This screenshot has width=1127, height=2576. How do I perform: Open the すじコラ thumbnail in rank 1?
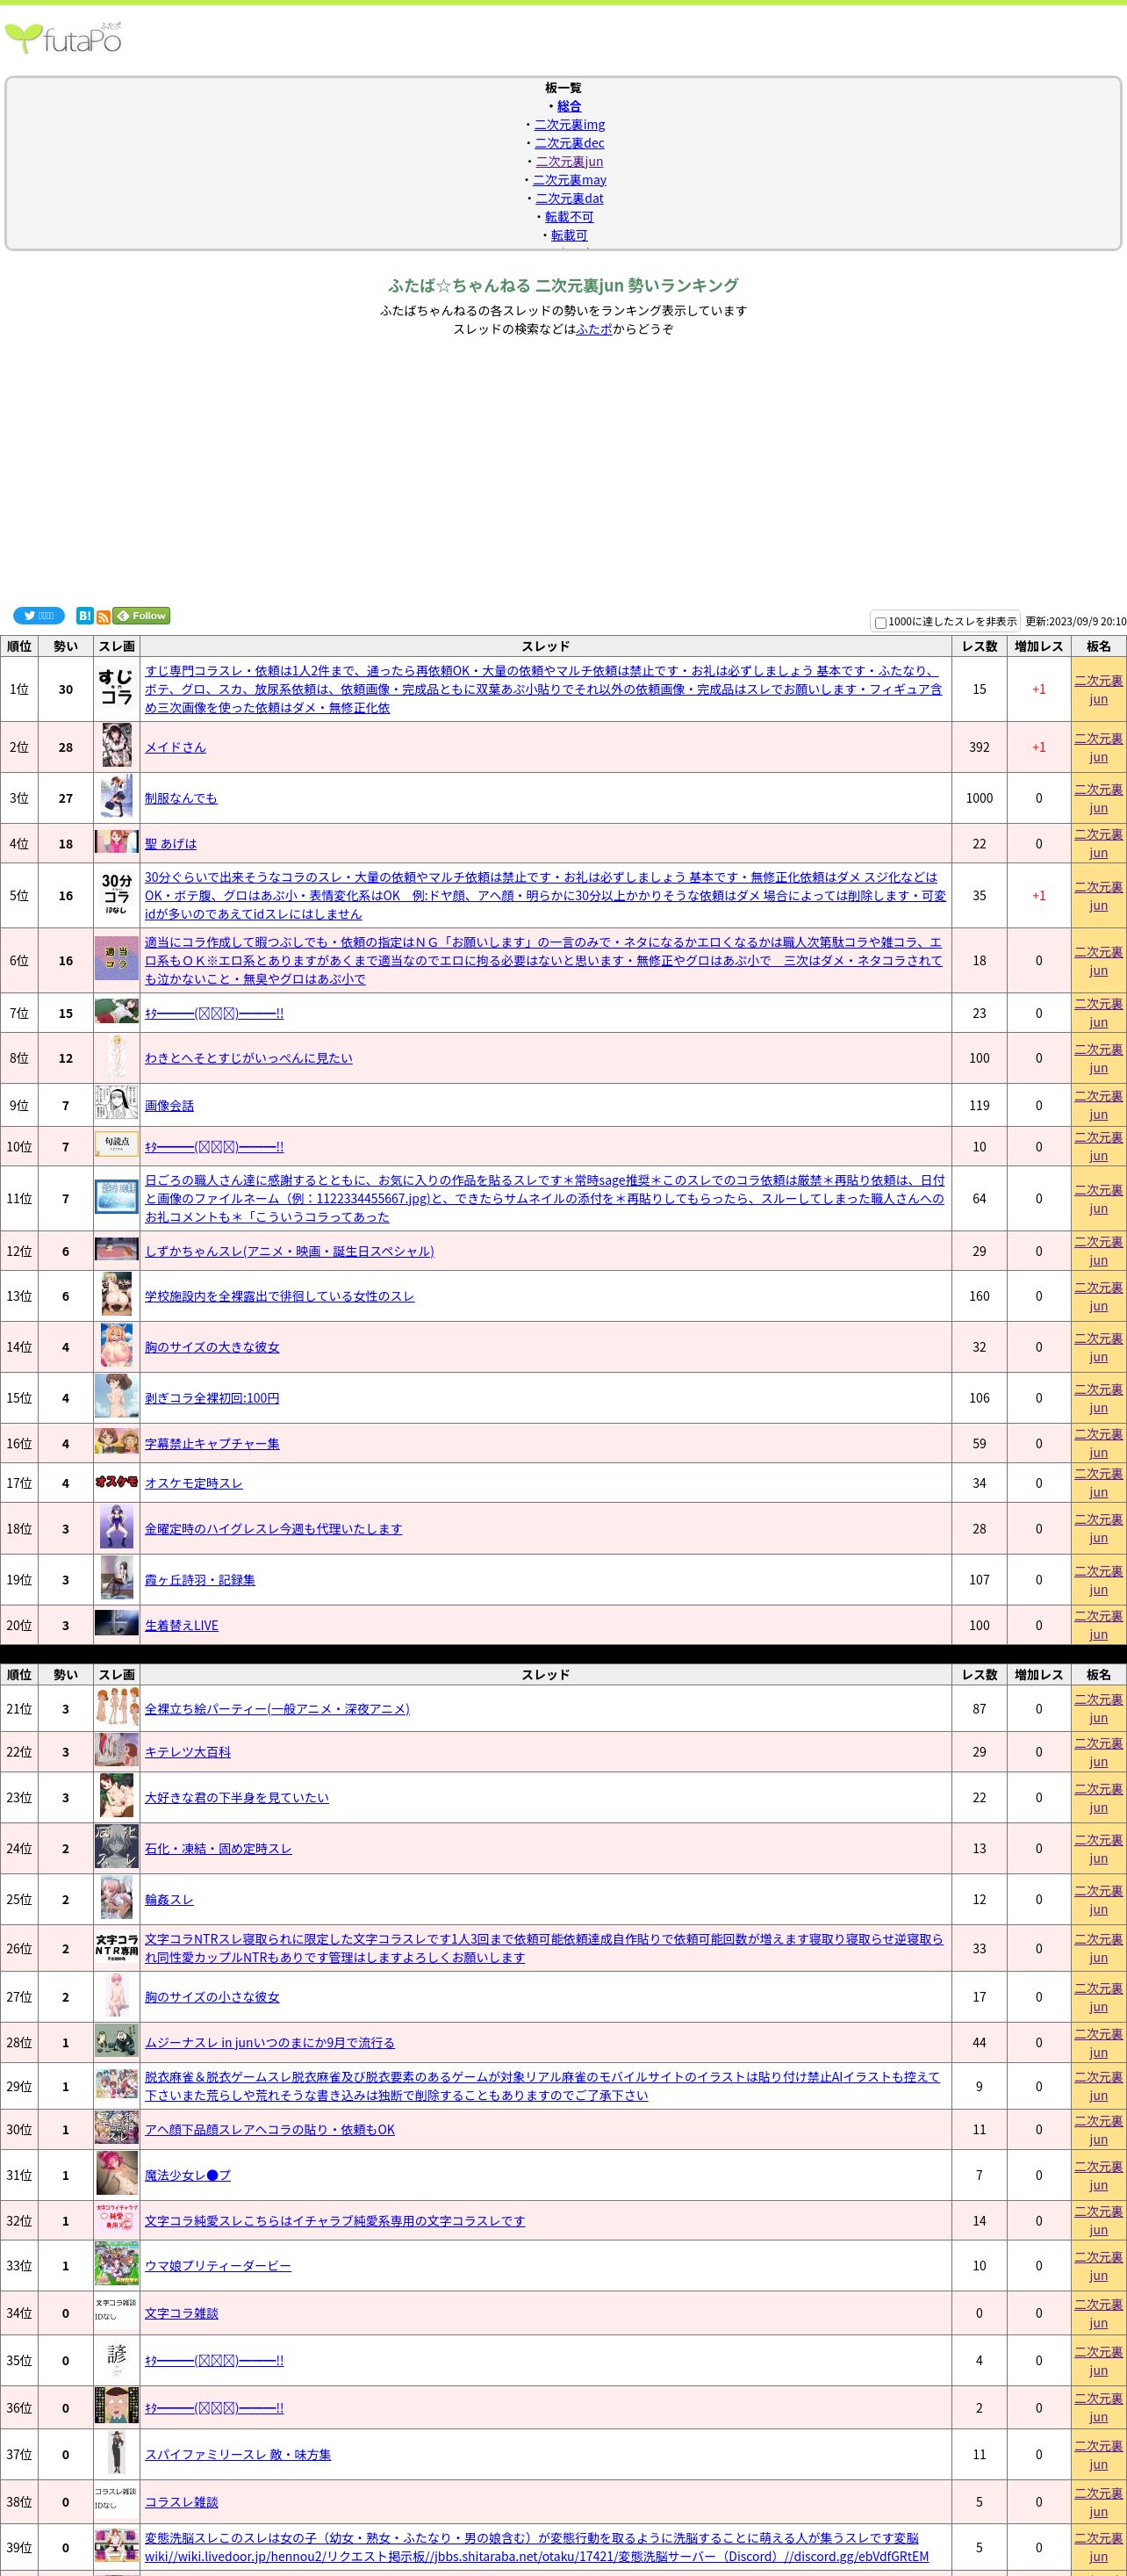117,689
